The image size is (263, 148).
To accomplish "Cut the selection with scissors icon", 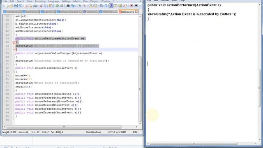I will tap(41, 6).
